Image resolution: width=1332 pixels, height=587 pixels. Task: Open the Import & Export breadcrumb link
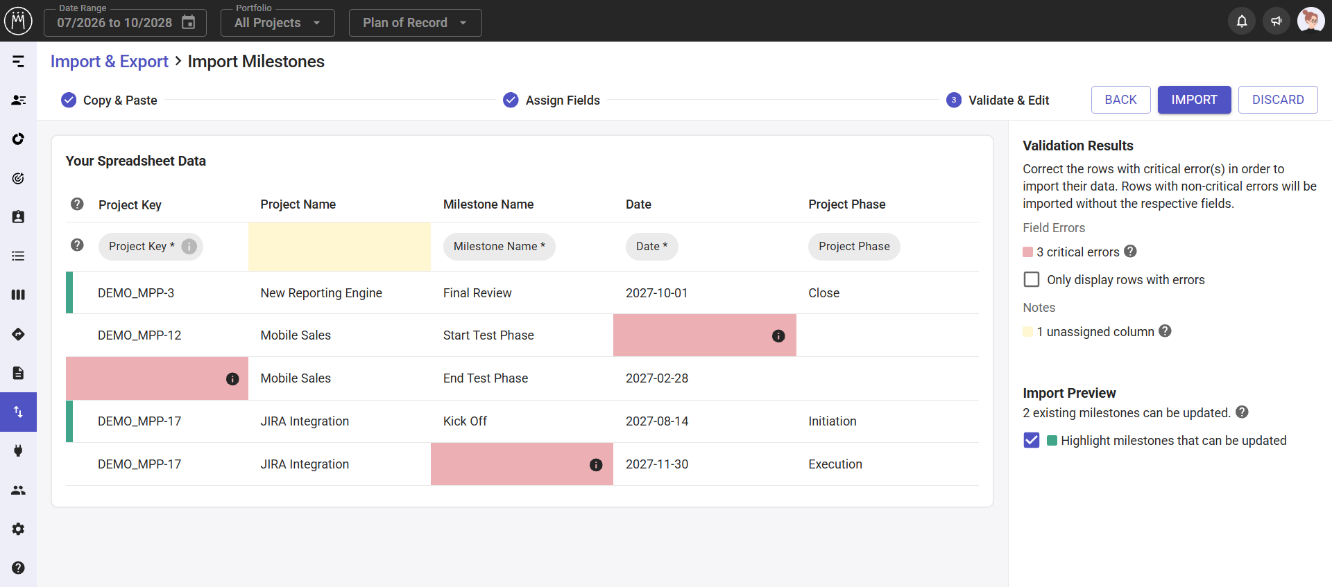pos(110,62)
